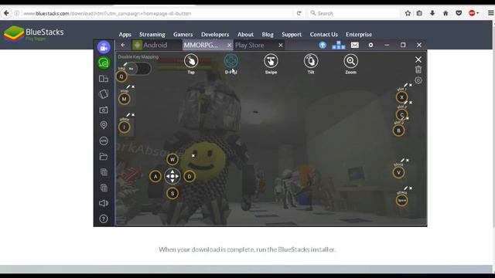Image resolution: width=495 pixels, height=278 pixels.
Task: Remove the Space key mapping
Action: (x=411, y=188)
